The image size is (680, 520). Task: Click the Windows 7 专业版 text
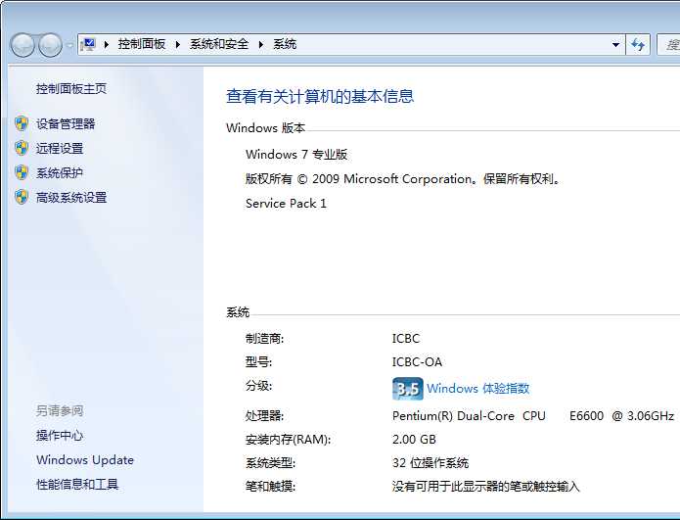pos(296,154)
